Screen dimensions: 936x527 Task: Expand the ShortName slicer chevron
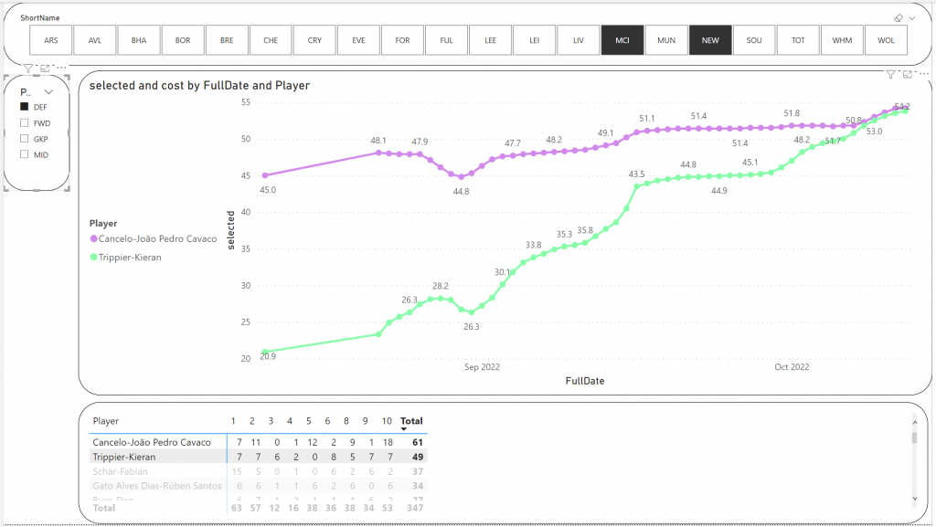pyautogui.click(x=911, y=17)
